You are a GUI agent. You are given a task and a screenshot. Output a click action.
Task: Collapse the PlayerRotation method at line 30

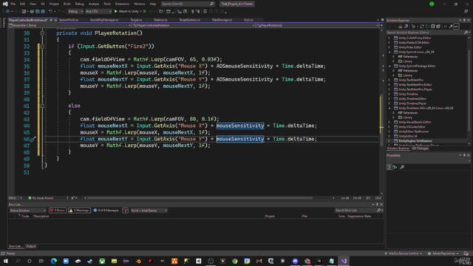point(42,33)
